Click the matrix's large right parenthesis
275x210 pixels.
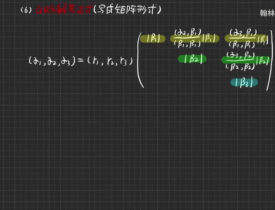[270, 61]
